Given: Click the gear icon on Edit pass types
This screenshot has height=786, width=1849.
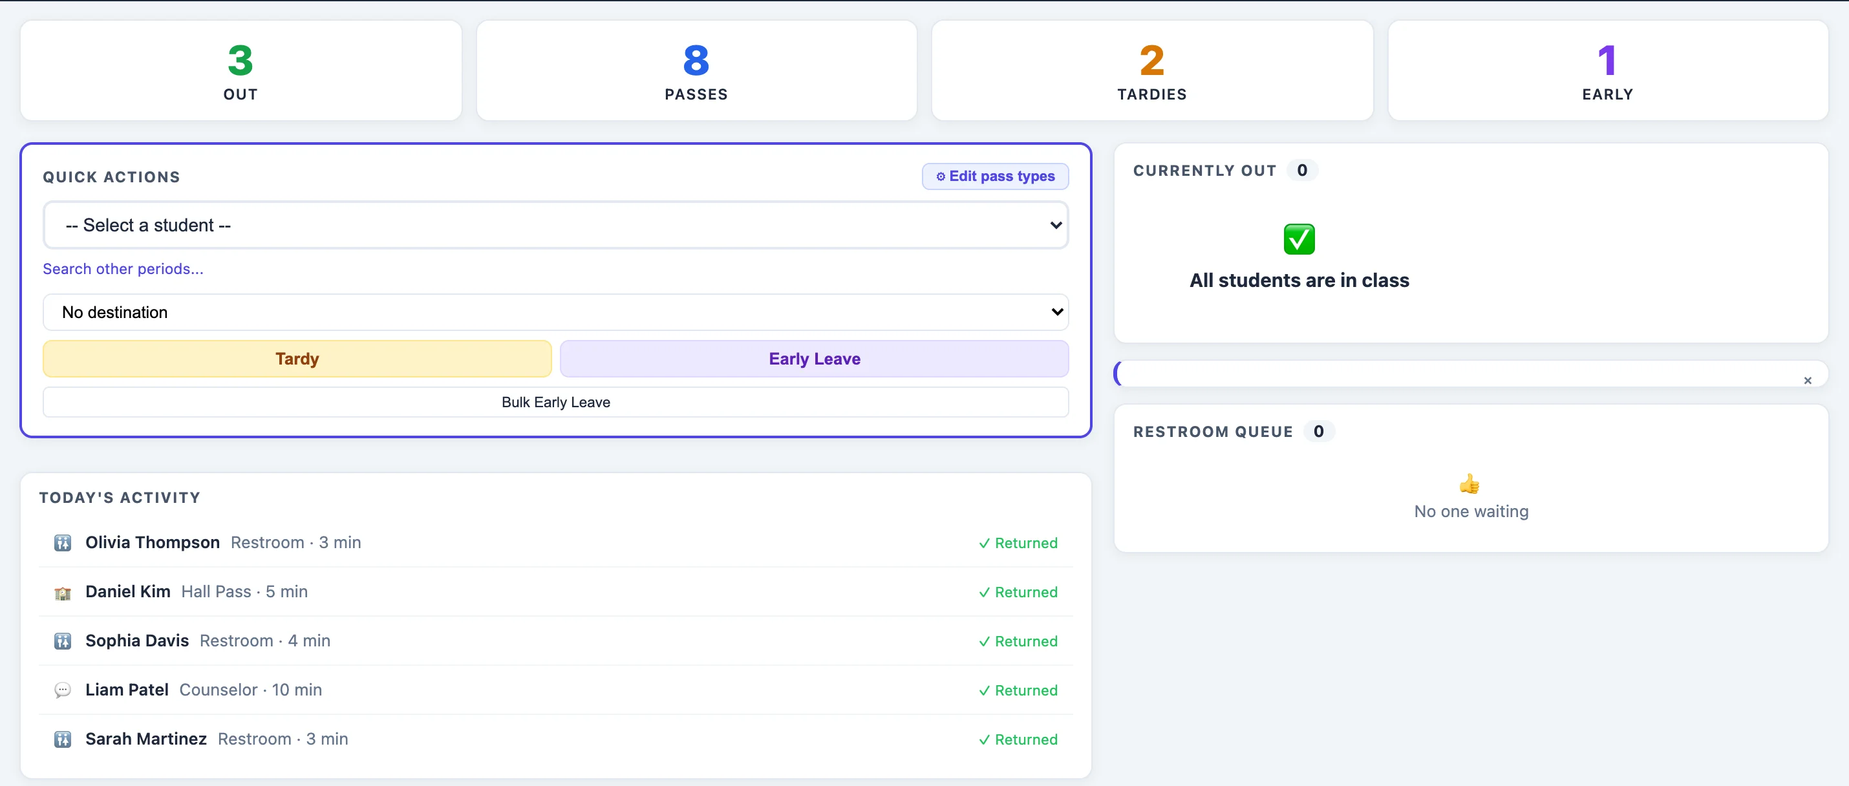Looking at the screenshot, I should pos(941,176).
